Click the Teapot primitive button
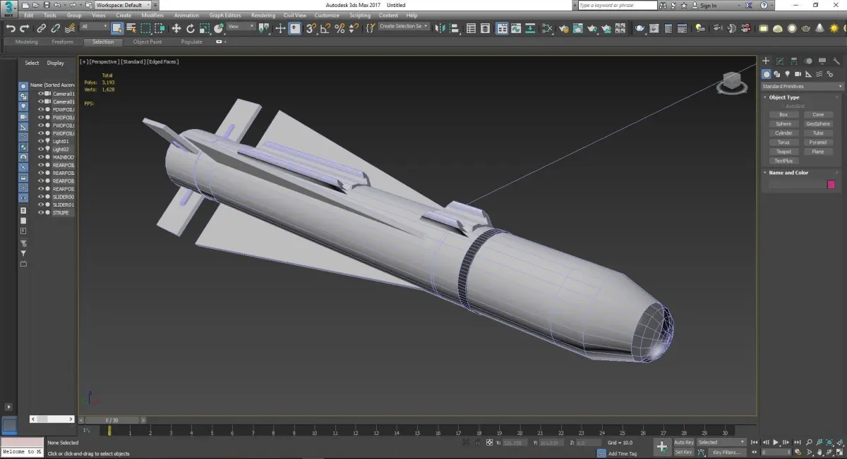This screenshot has height=459, width=847. (783, 152)
